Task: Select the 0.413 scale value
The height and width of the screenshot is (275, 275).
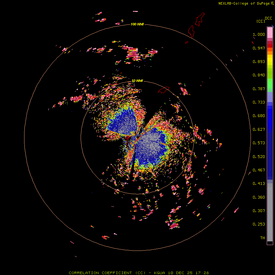Action: (259, 184)
